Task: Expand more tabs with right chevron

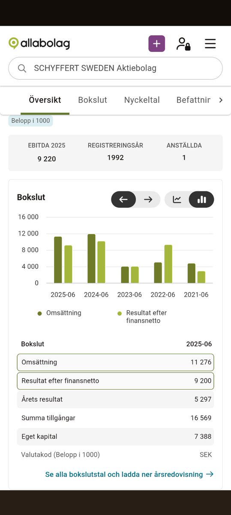Action: click(x=221, y=100)
